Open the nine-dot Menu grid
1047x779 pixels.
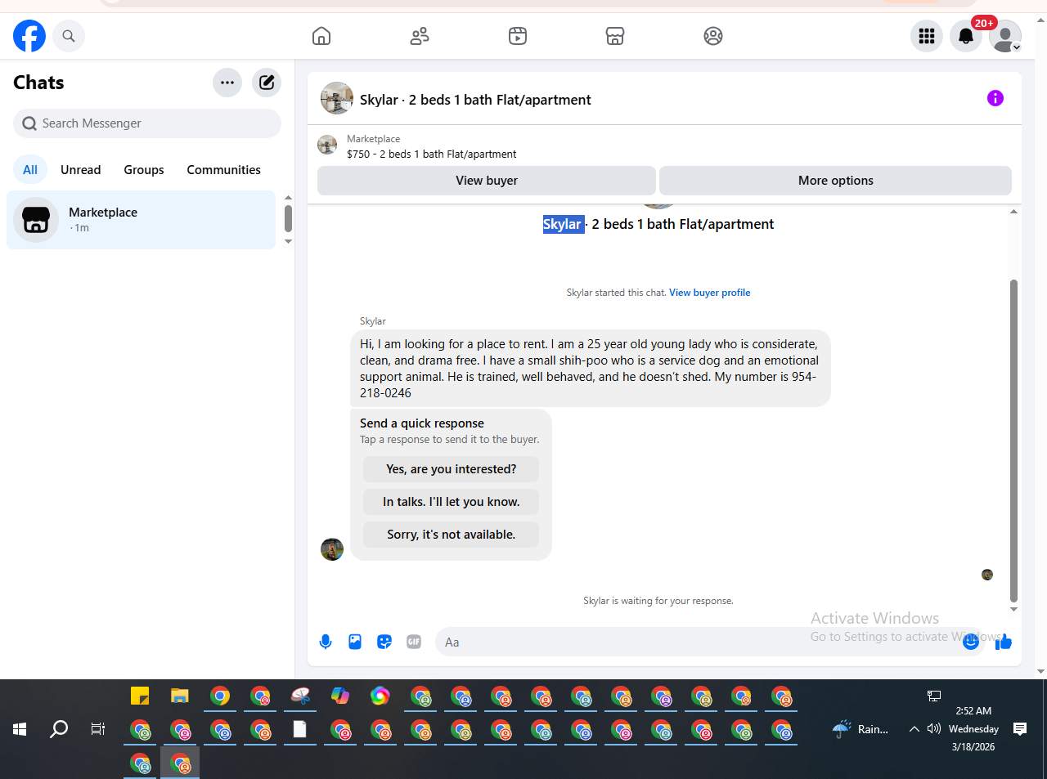pyautogui.click(x=927, y=36)
